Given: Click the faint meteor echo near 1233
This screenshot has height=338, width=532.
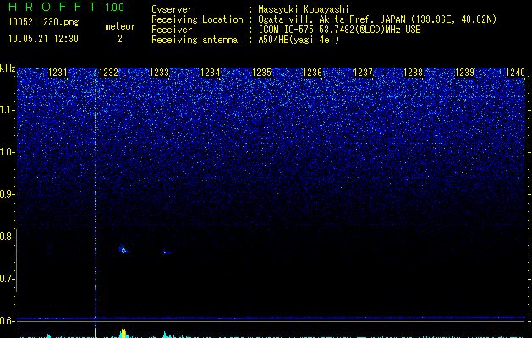Looking at the screenshot, I should click(167, 252).
